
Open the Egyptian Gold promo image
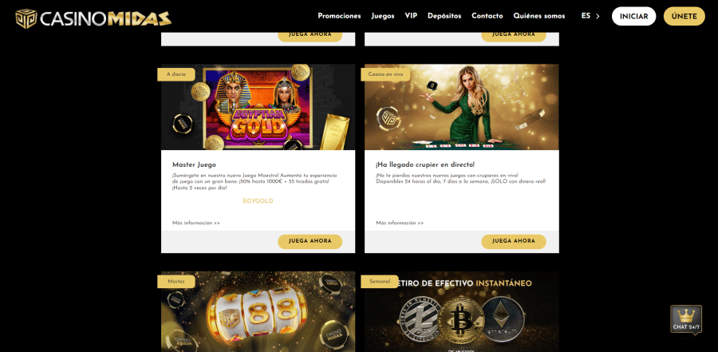coord(258,107)
